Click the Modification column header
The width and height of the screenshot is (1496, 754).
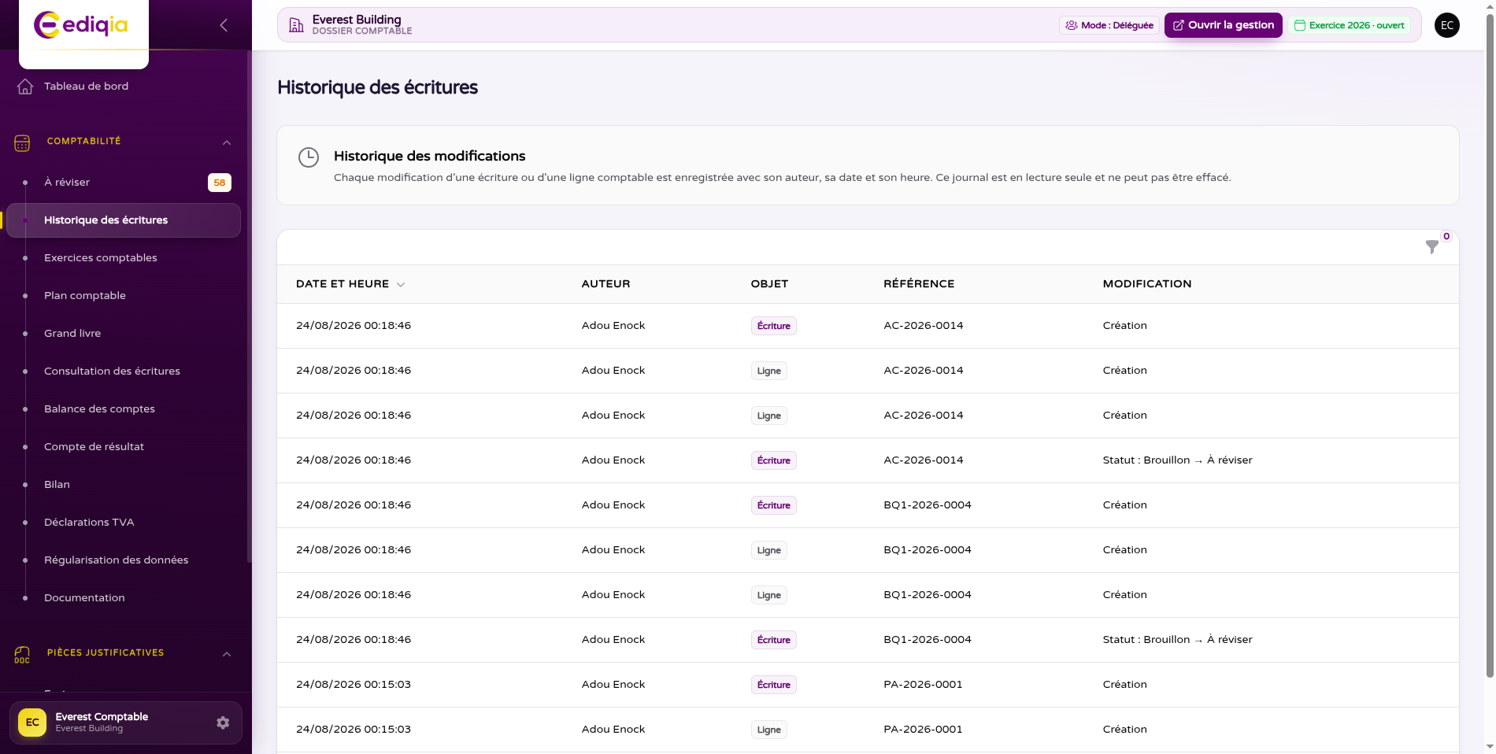click(x=1147, y=284)
